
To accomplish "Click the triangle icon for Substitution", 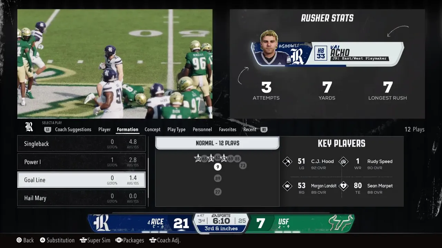I will coord(42,240).
